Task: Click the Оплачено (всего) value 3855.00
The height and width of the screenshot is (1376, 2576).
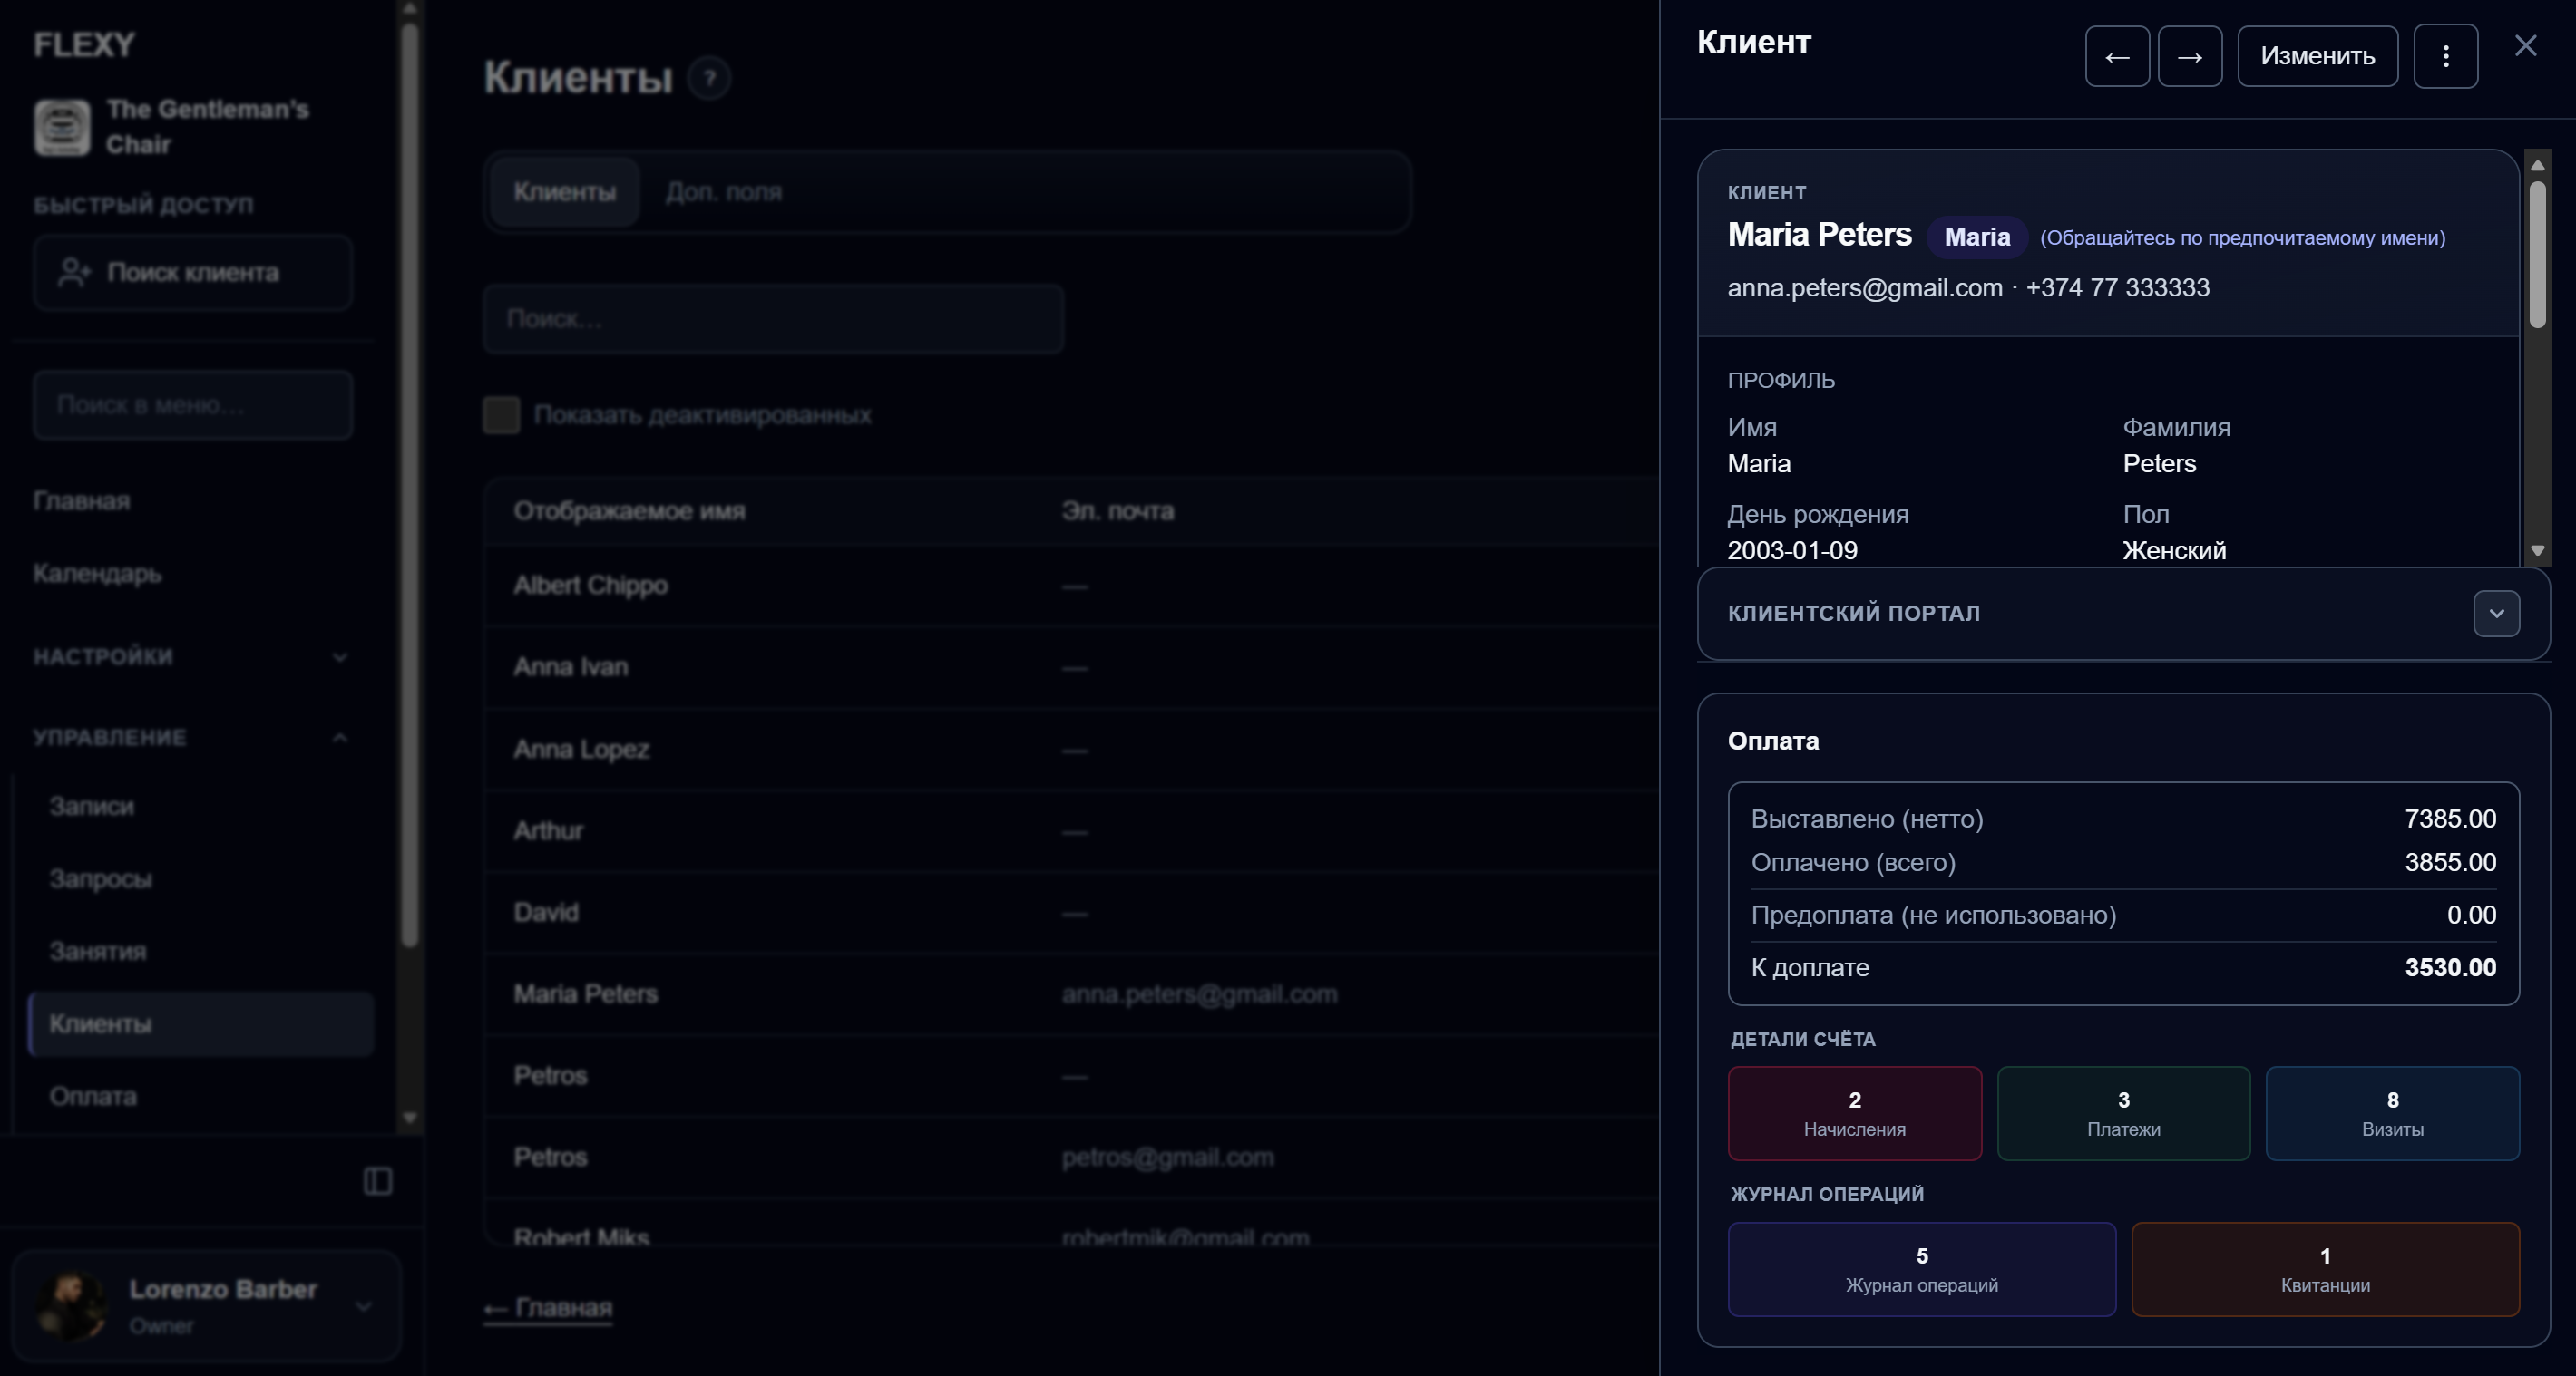Action: 2450,862
